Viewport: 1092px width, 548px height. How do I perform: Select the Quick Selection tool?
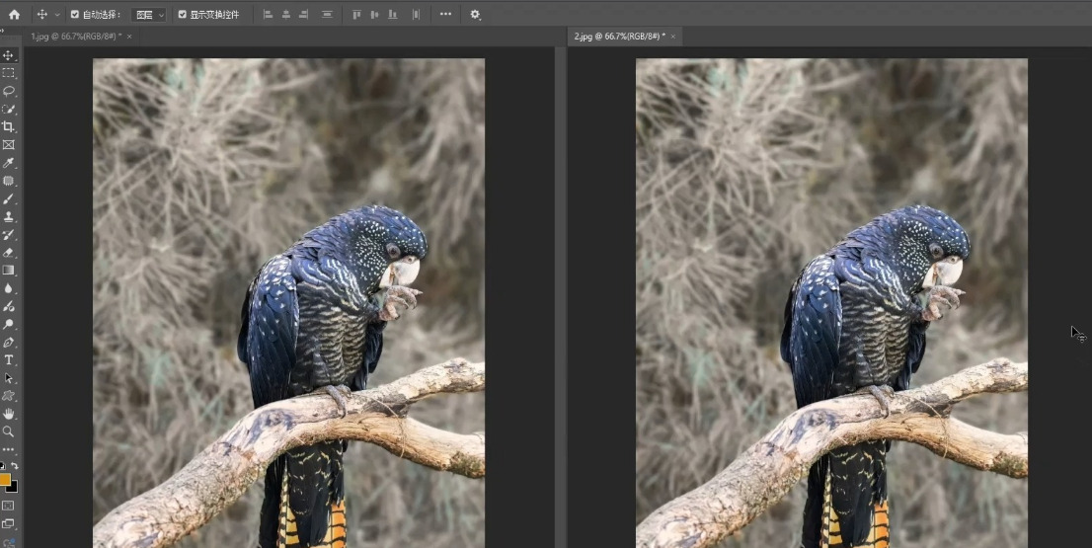pyautogui.click(x=8, y=110)
